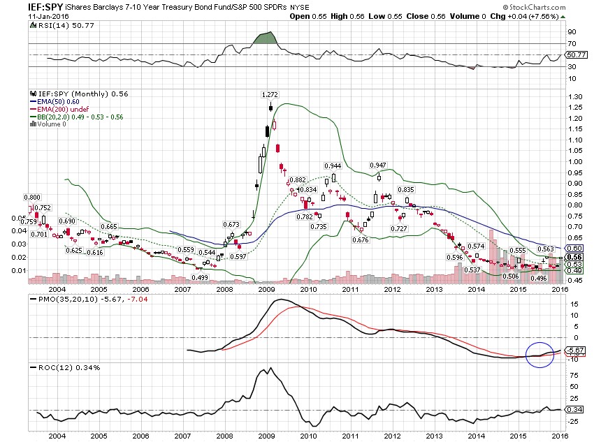594x442 pixels.
Task: Click the 0.506 price label
Action: (511, 276)
